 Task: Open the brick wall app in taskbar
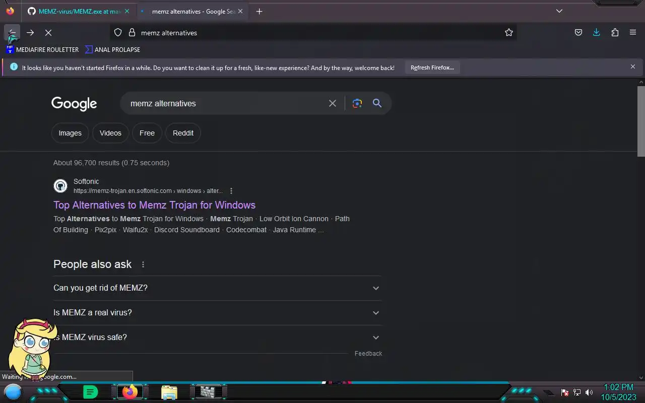(x=207, y=392)
